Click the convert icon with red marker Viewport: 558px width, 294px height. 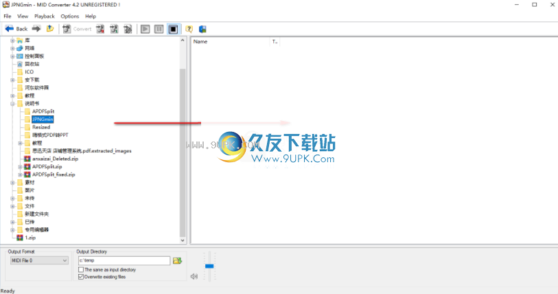coord(100,29)
